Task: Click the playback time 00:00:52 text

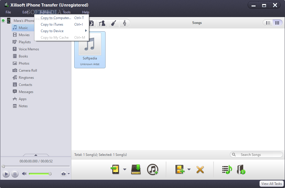Action: tap(47, 161)
